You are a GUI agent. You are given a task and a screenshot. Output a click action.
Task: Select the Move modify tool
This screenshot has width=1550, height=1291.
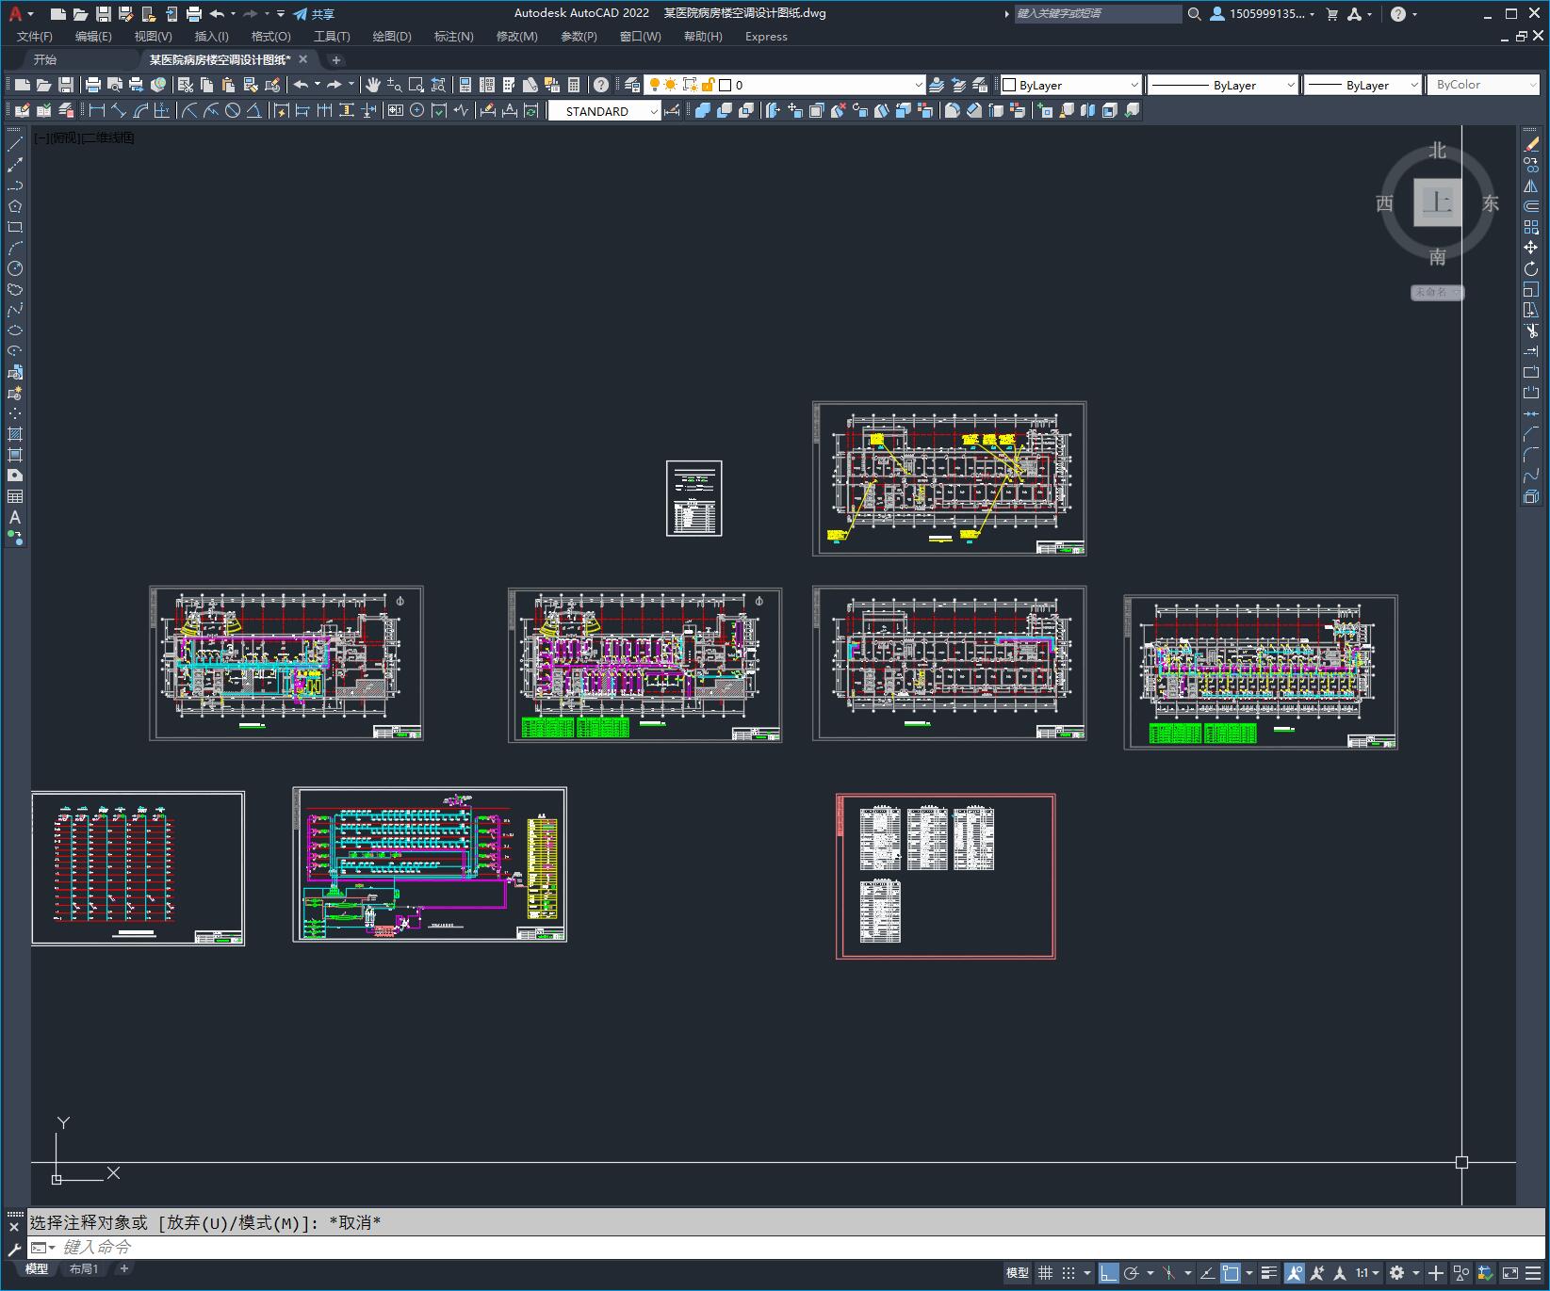point(1531,248)
